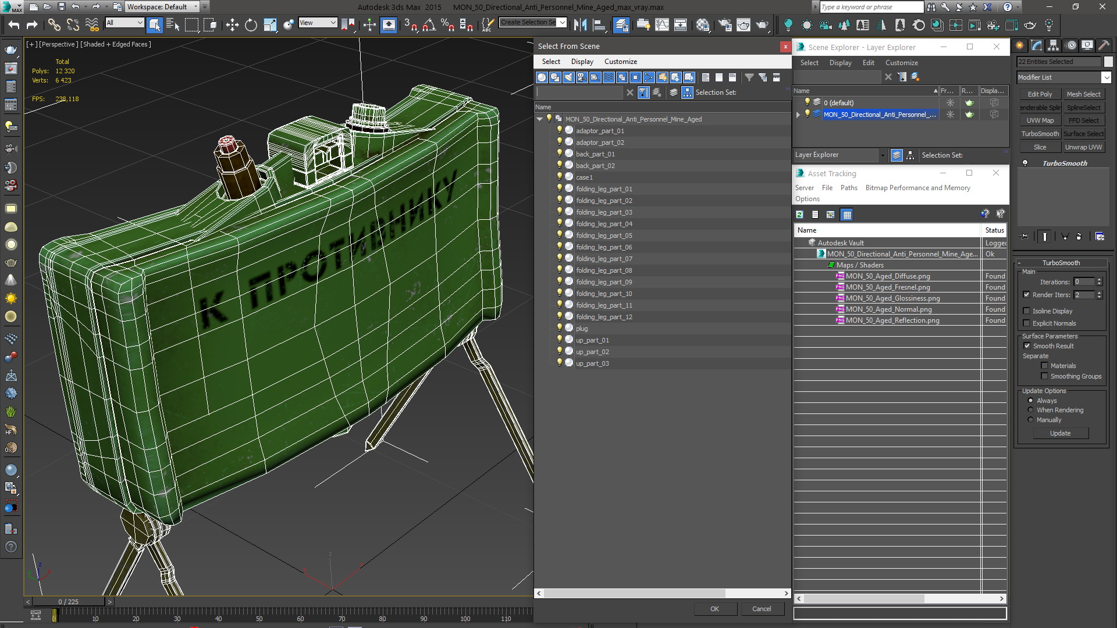The height and width of the screenshot is (628, 1117).
Task: Uncheck Smooth Result option
Action: [x=1027, y=346]
